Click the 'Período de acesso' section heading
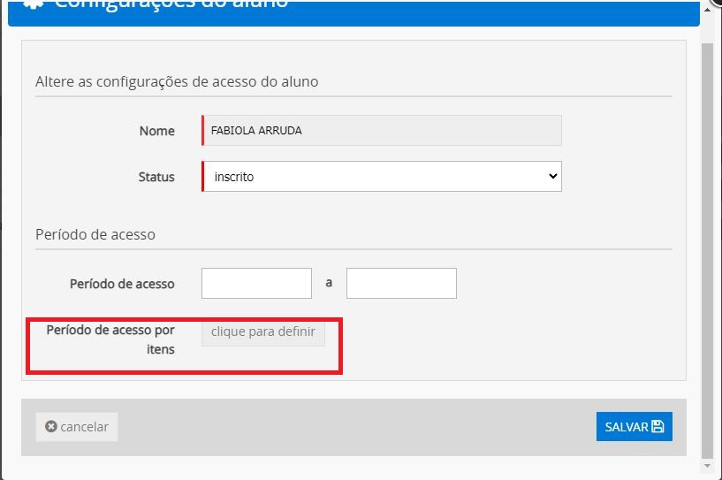The image size is (722, 480). point(95,234)
